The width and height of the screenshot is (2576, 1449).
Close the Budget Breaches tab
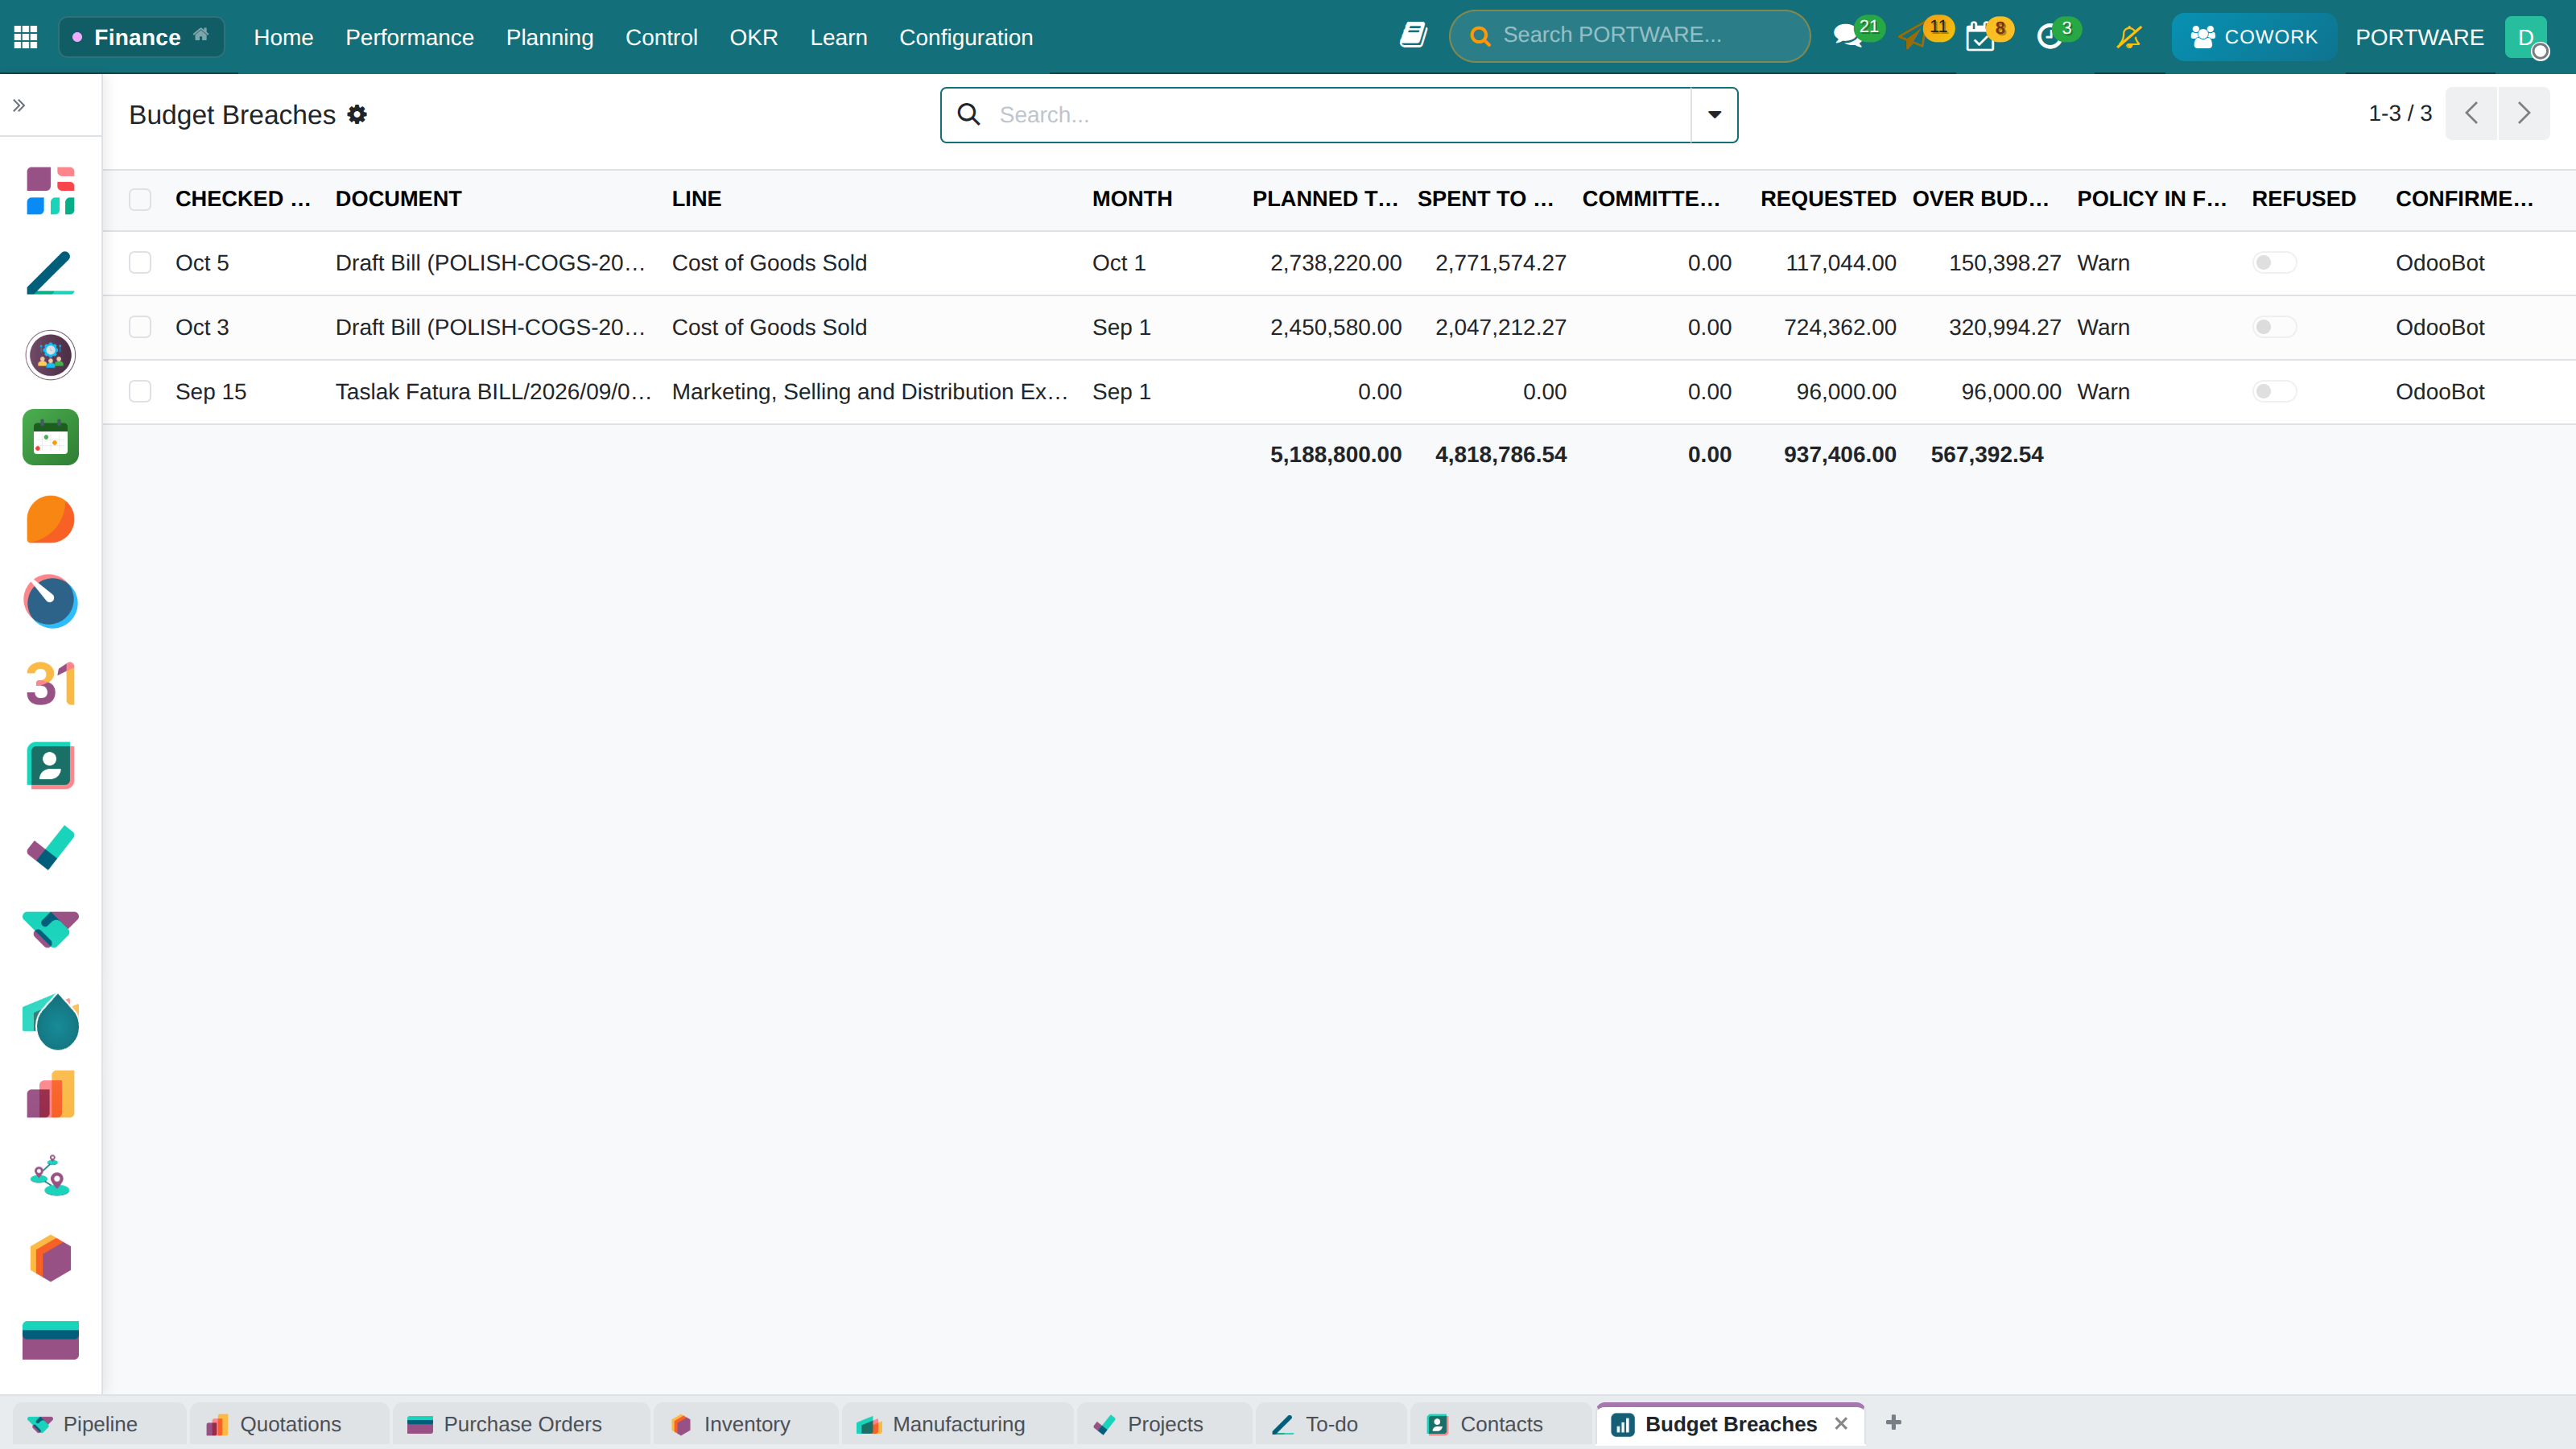point(1841,1423)
